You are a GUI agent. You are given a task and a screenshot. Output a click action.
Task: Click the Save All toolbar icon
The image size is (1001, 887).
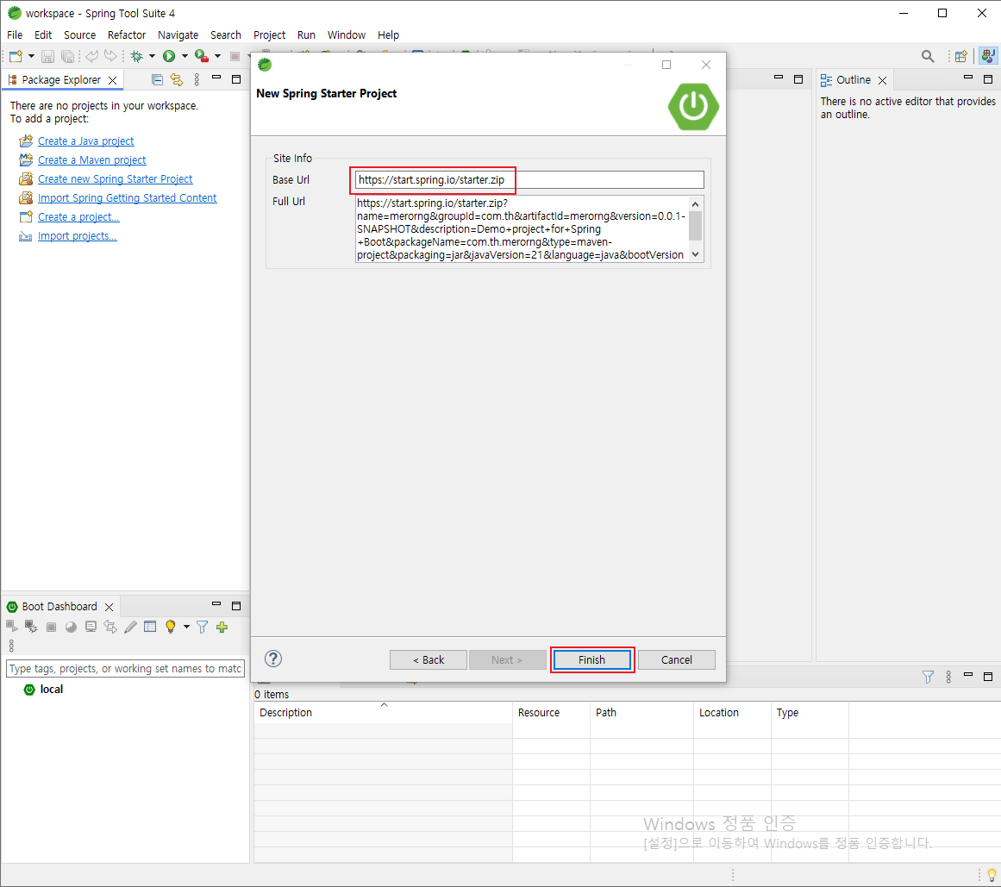67,56
